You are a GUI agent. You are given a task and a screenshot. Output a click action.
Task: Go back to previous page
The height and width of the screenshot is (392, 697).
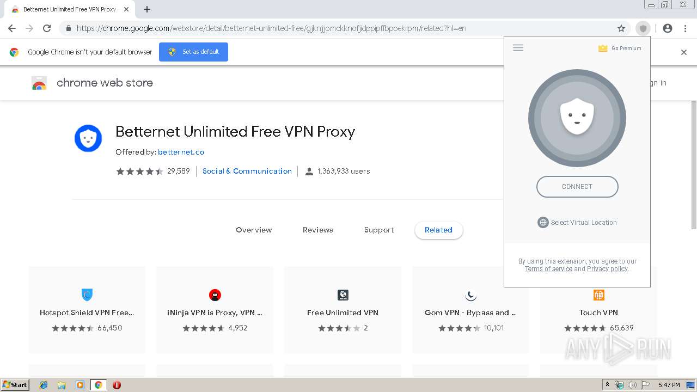[12, 28]
